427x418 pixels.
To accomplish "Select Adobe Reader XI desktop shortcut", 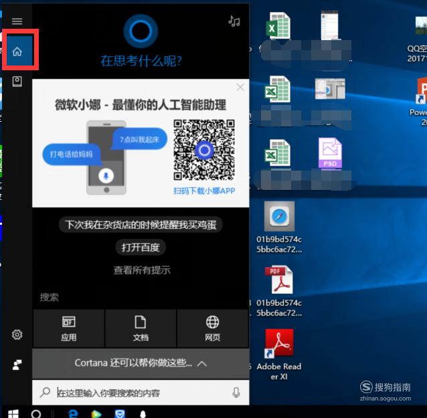I will pyautogui.click(x=279, y=354).
